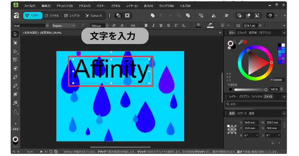
Task: Click the Add boolean operation icon
Action: tap(152, 15)
